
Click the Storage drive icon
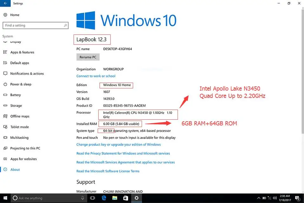pyautogui.click(x=5, y=105)
